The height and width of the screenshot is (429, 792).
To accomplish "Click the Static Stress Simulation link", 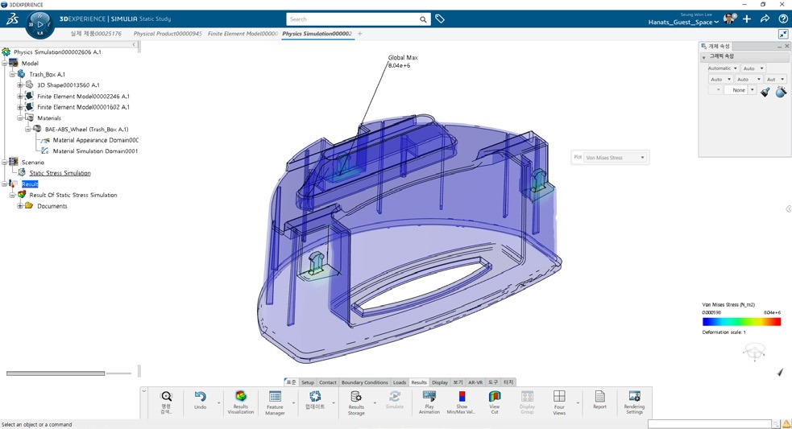I will point(60,173).
